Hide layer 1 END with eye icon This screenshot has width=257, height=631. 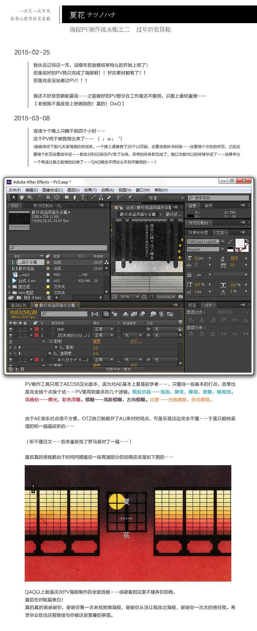click(11, 329)
